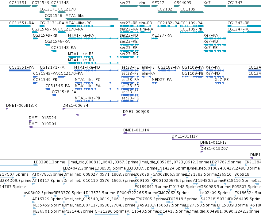The width and height of the screenshot is (261, 216).
Task: Click protein MTA1-like-PB
Action: pos(97,101)
